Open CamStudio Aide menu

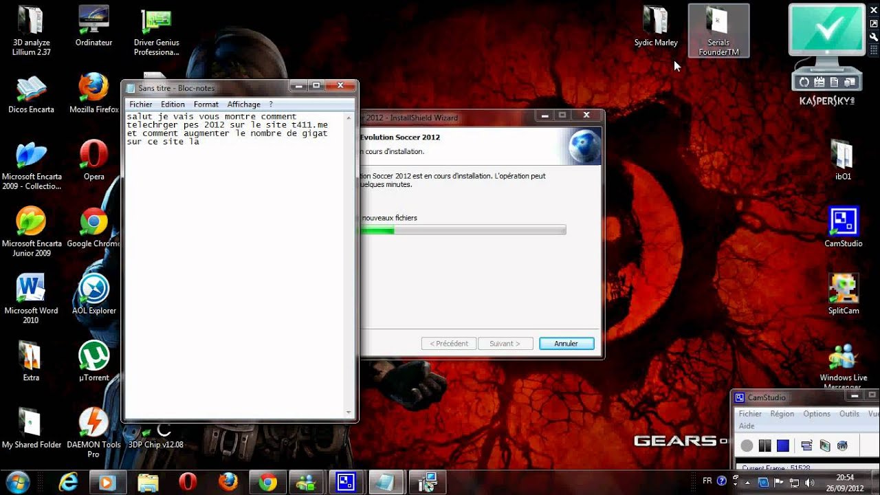pos(747,426)
